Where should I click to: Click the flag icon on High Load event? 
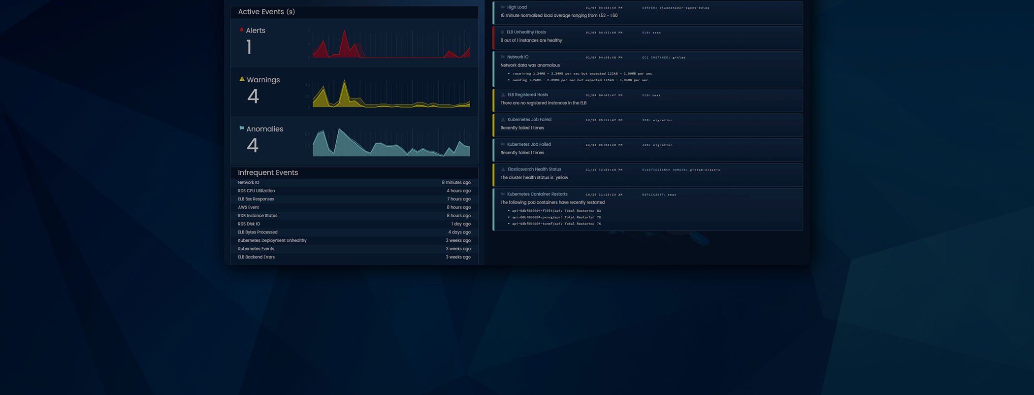click(503, 7)
